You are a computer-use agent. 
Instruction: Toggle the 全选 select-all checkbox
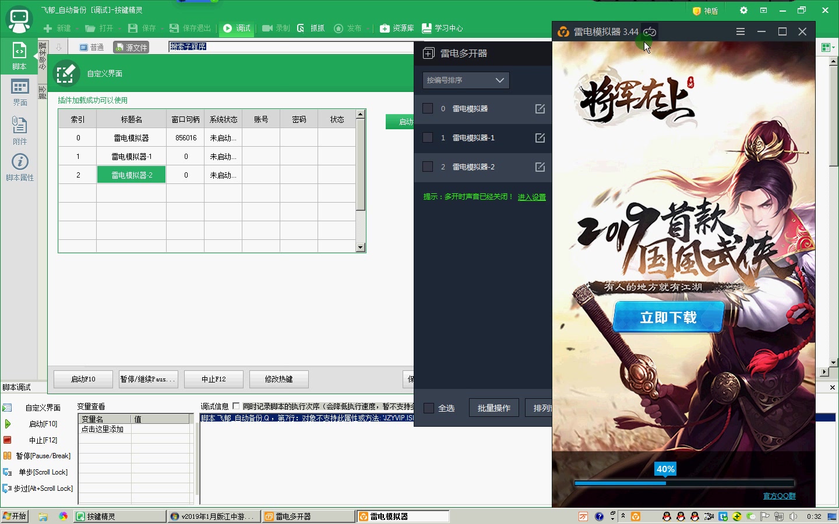[x=429, y=408]
